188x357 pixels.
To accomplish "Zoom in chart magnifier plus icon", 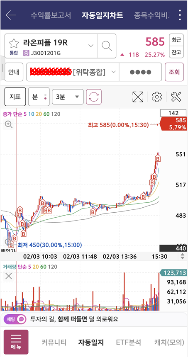I will click(x=8, y=124).
